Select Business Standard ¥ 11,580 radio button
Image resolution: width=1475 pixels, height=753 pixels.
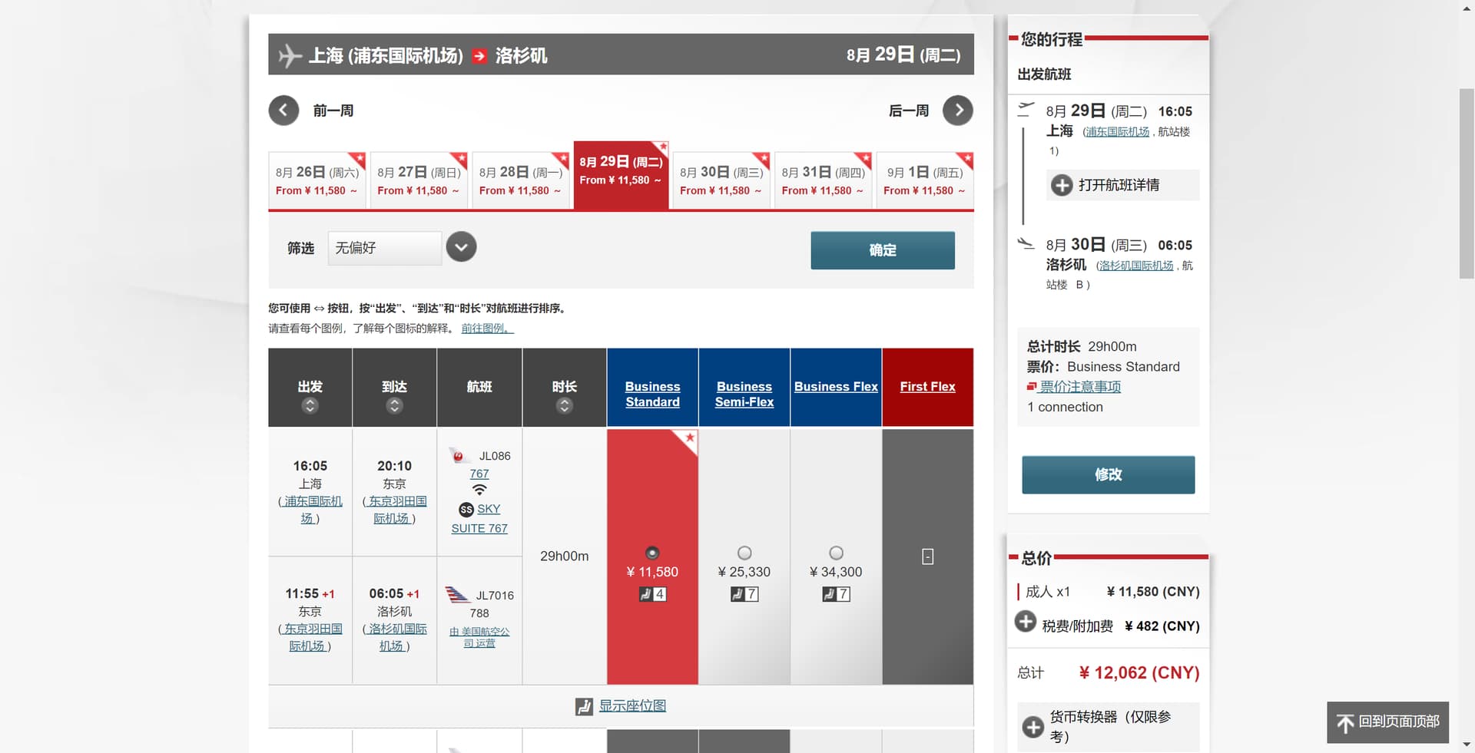click(652, 553)
